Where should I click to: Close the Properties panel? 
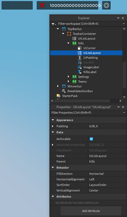coord(123,107)
